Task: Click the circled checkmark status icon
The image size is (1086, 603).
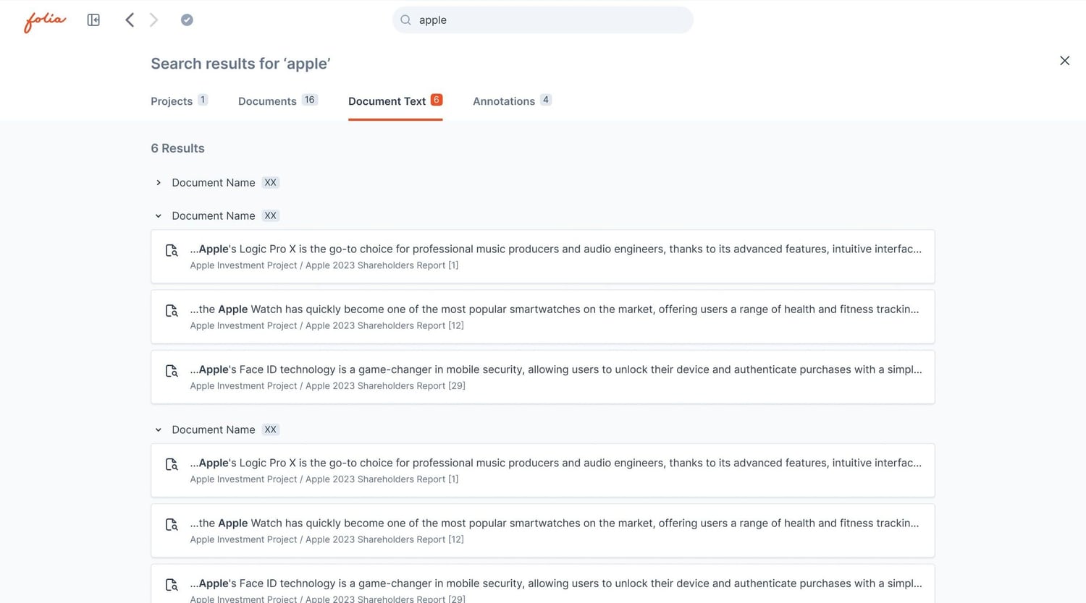Action: 187,20
